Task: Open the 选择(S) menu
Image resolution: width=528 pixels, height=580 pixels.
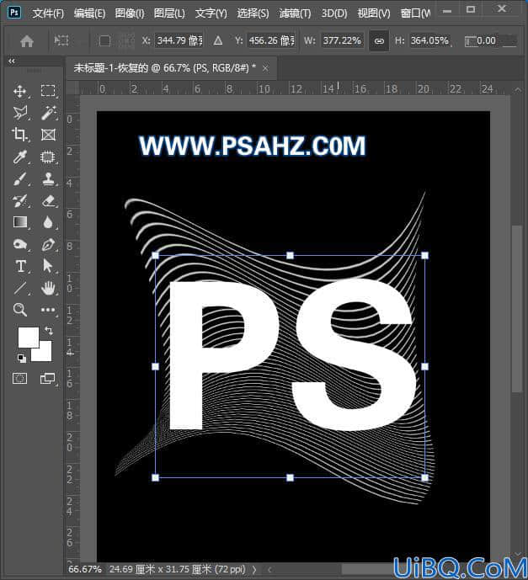Action: [x=253, y=13]
